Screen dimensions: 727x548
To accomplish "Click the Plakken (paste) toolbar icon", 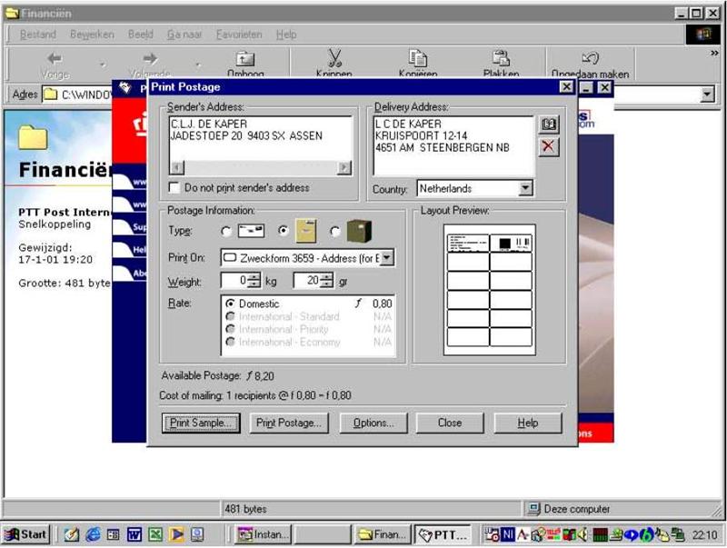I will tap(501, 59).
